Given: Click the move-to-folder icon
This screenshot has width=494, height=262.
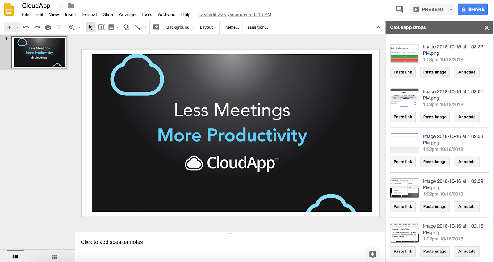Looking at the screenshot, I should point(71,6).
